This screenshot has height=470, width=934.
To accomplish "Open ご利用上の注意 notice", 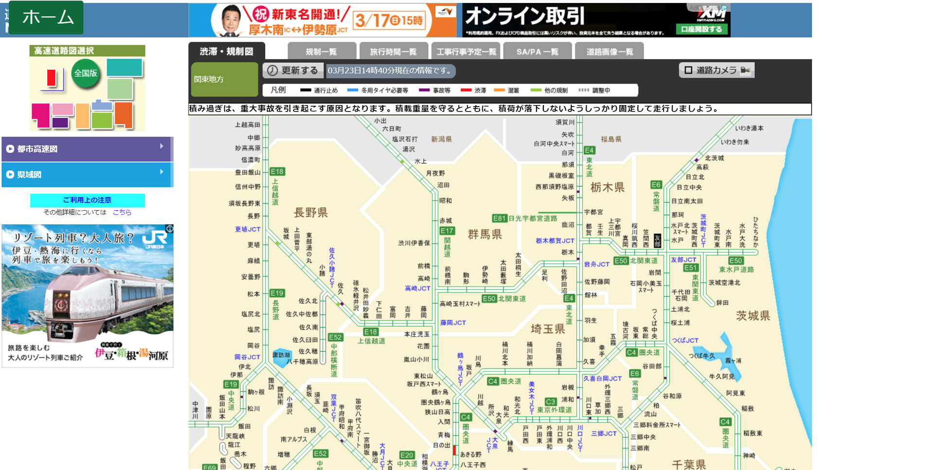I will [x=87, y=200].
